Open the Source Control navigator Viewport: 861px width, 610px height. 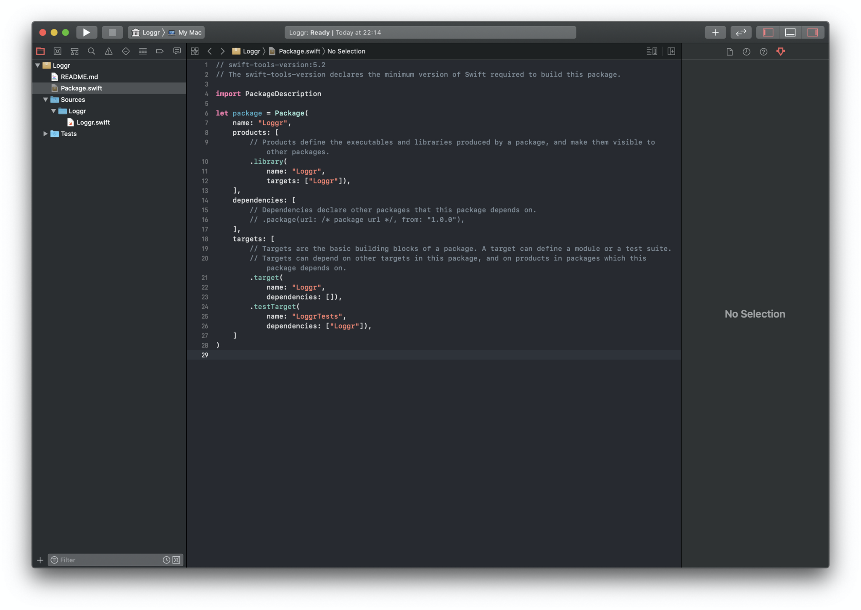coord(58,51)
